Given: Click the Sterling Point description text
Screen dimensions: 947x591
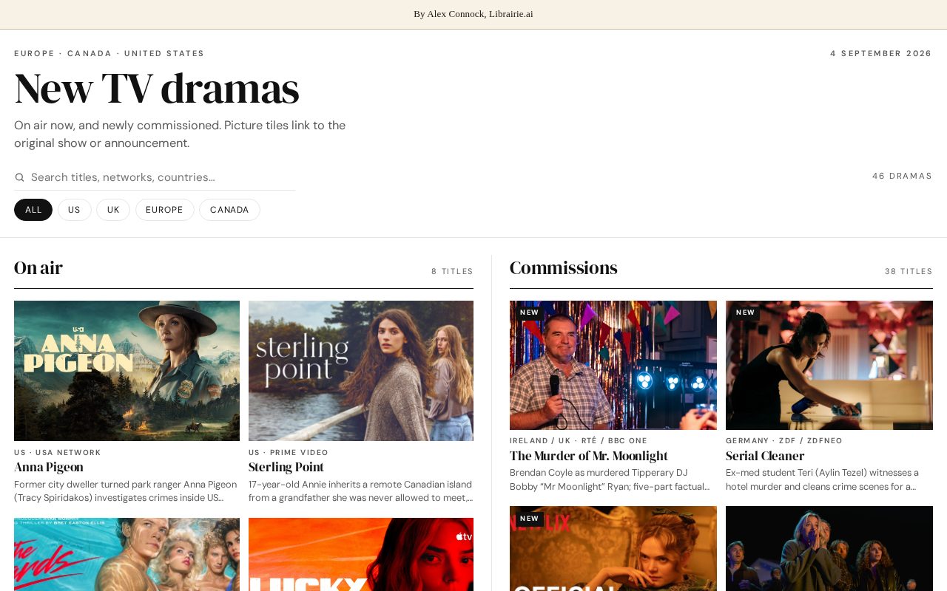Looking at the screenshot, I should point(361,491).
